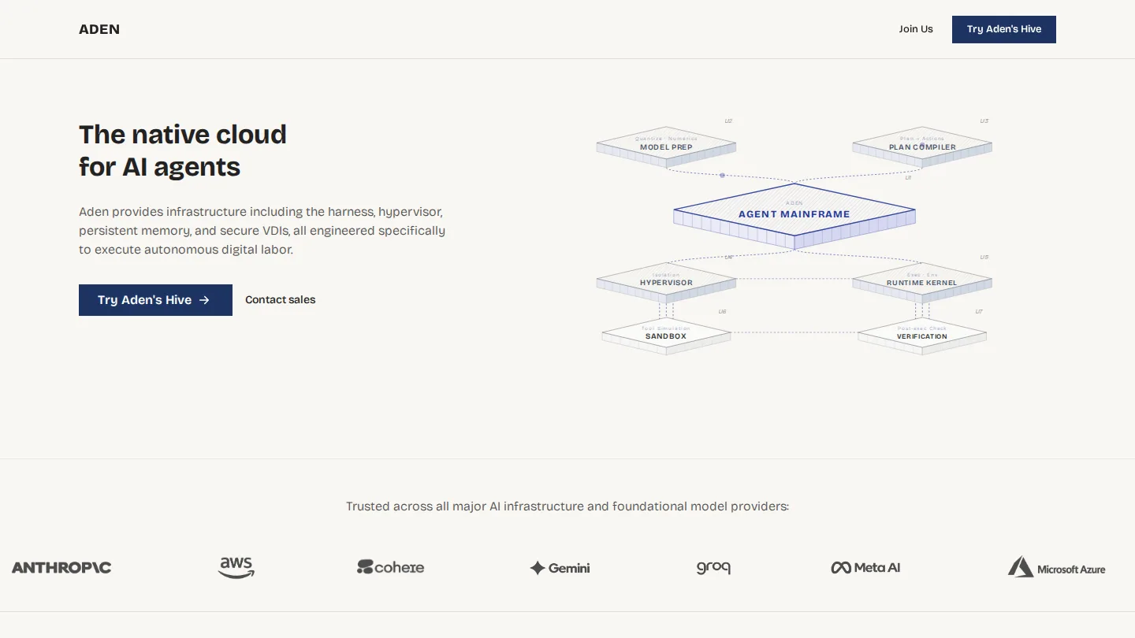Click the Microsoft Azure logo

coord(1056,568)
